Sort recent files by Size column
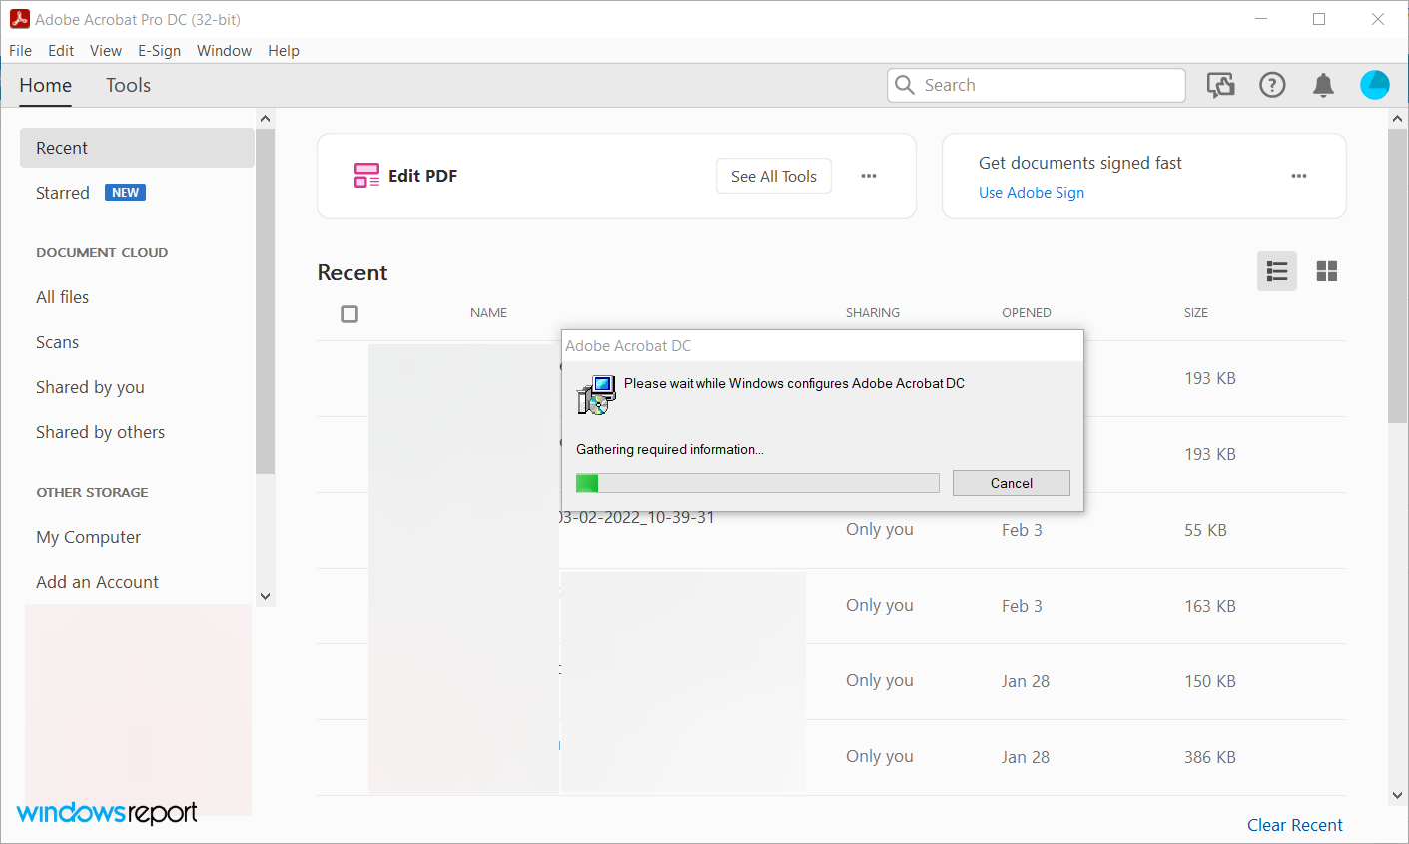 (x=1196, y=313)
